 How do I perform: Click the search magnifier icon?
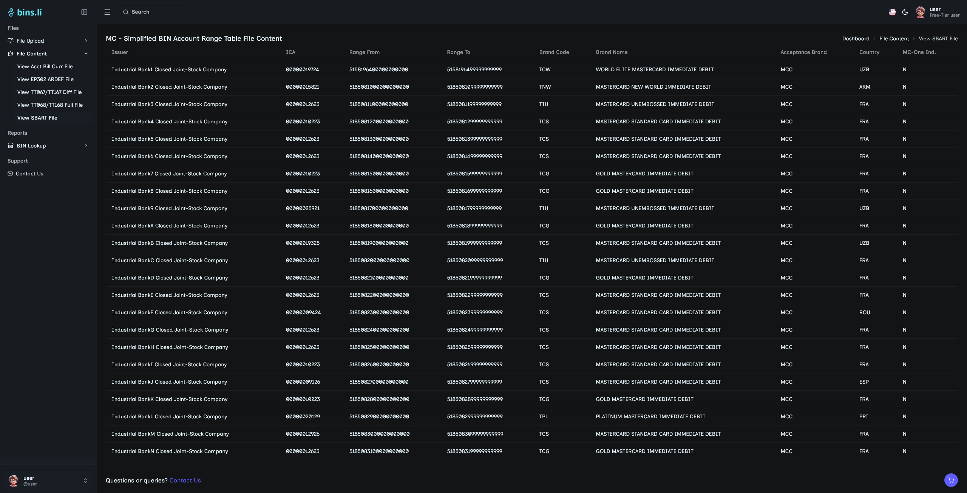click(x=126, y=12)
